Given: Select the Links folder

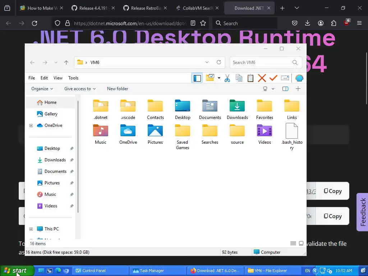Looking at the screenshot, I should pyautogui.click(x=292, y=110).
